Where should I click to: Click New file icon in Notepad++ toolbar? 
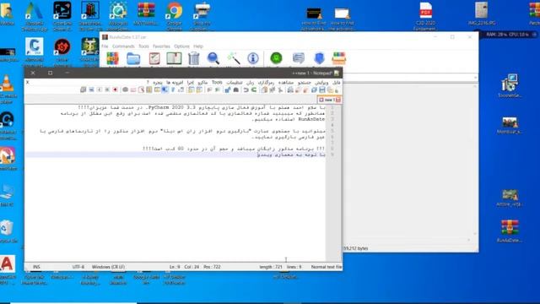(337, 90)
